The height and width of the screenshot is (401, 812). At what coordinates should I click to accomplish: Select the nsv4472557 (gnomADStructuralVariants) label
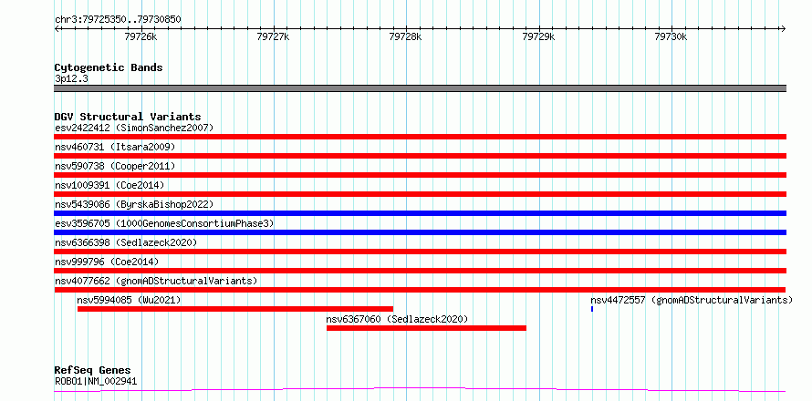click(692, 300)
